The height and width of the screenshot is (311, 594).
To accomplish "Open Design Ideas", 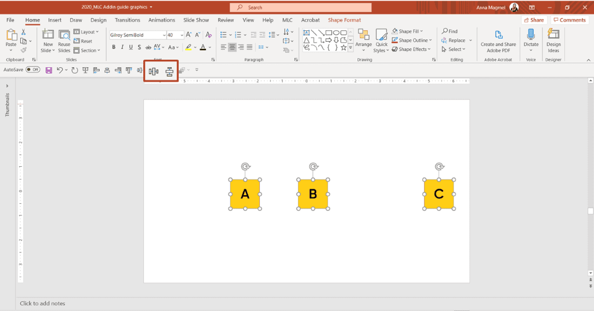I will click(x=553, y=41).
